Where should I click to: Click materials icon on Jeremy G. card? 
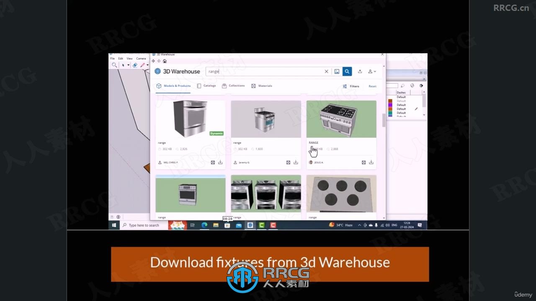(x=288, y=162)
